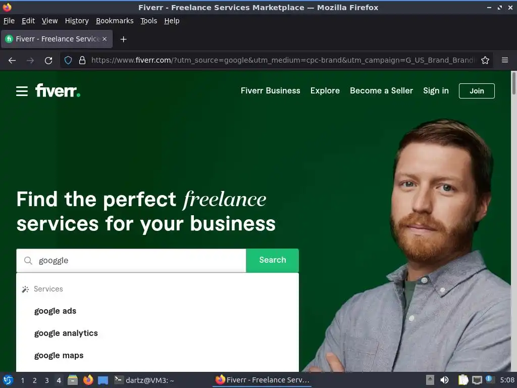
Task: Select the Fiverr Firefox taskbar window entry
Action: [263, 380]
